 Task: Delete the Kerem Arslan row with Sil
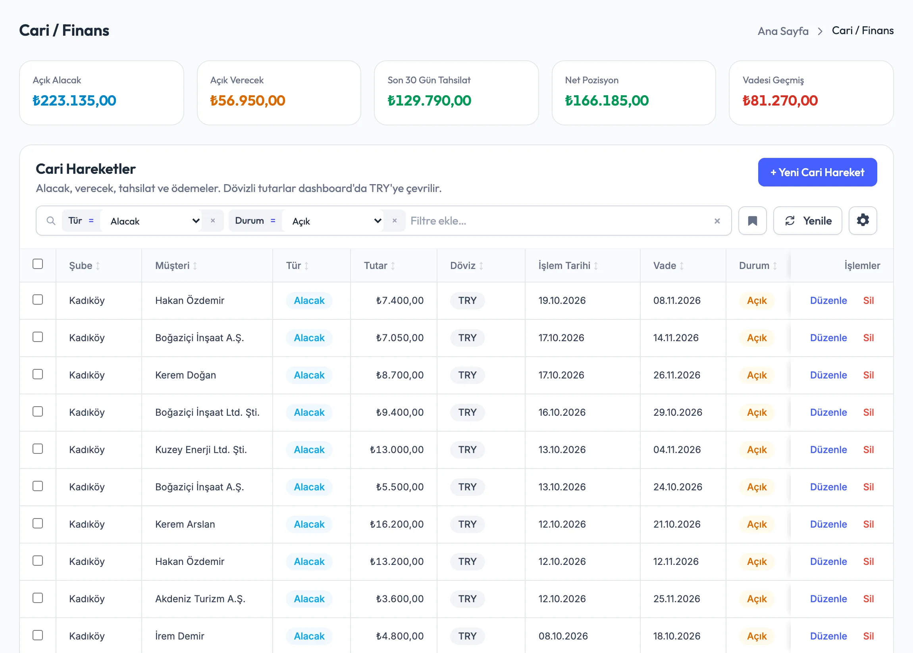coord(868,524)
